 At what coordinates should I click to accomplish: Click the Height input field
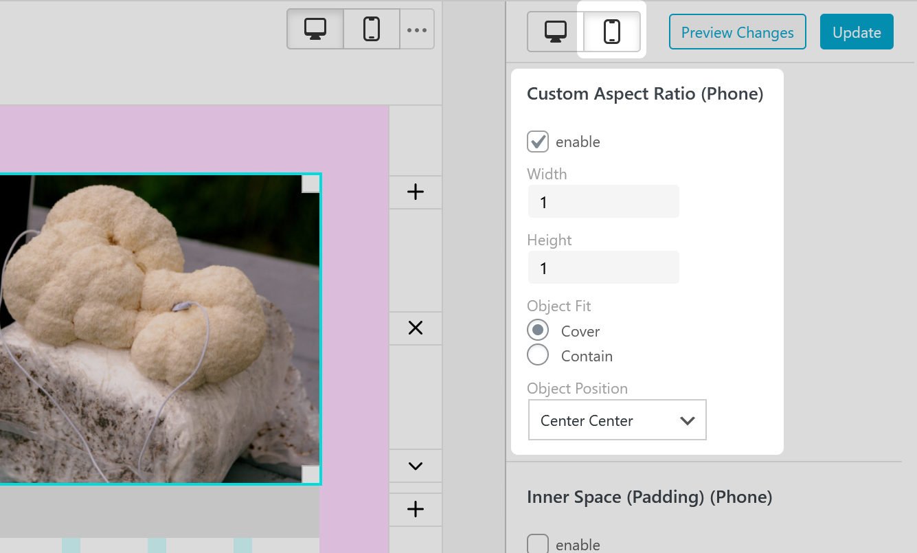click(x=602, y=267)
